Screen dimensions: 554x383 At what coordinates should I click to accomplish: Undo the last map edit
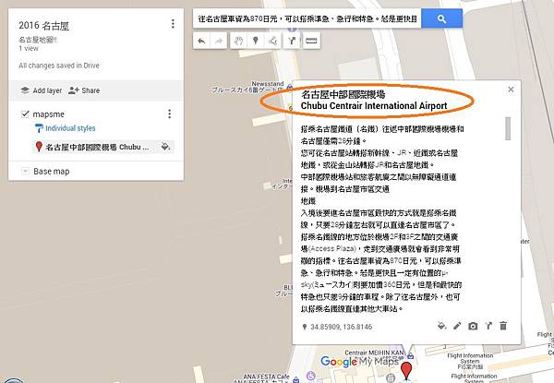201,41
